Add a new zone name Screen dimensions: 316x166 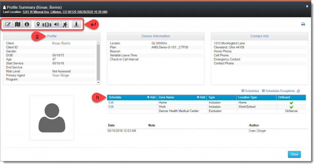(201, 97)
